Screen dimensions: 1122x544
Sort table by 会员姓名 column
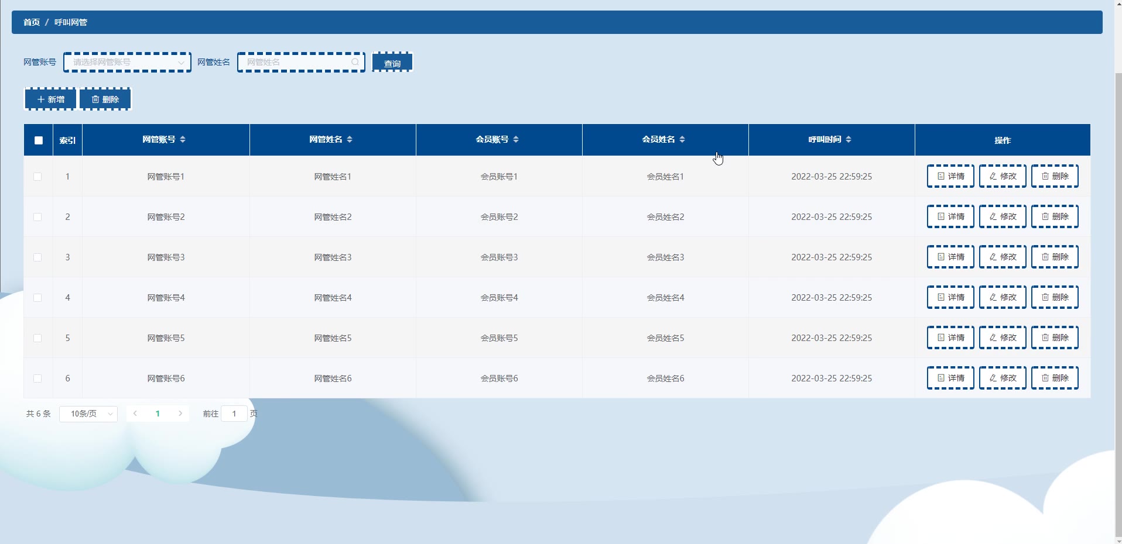coord(682,139)
